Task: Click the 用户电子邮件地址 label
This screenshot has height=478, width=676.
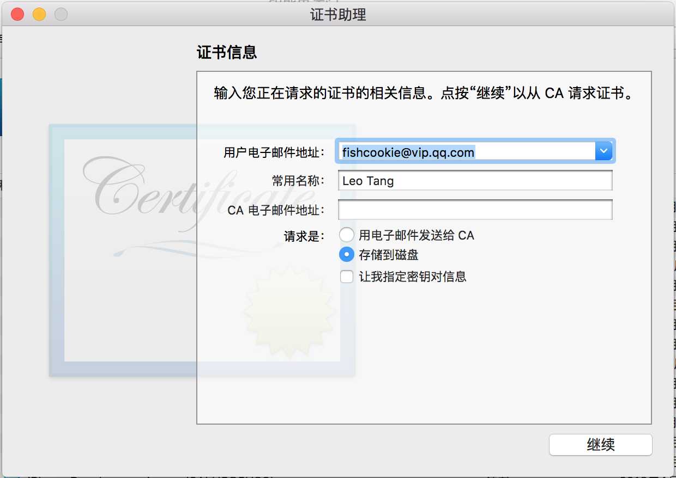Action: (274, 152)
